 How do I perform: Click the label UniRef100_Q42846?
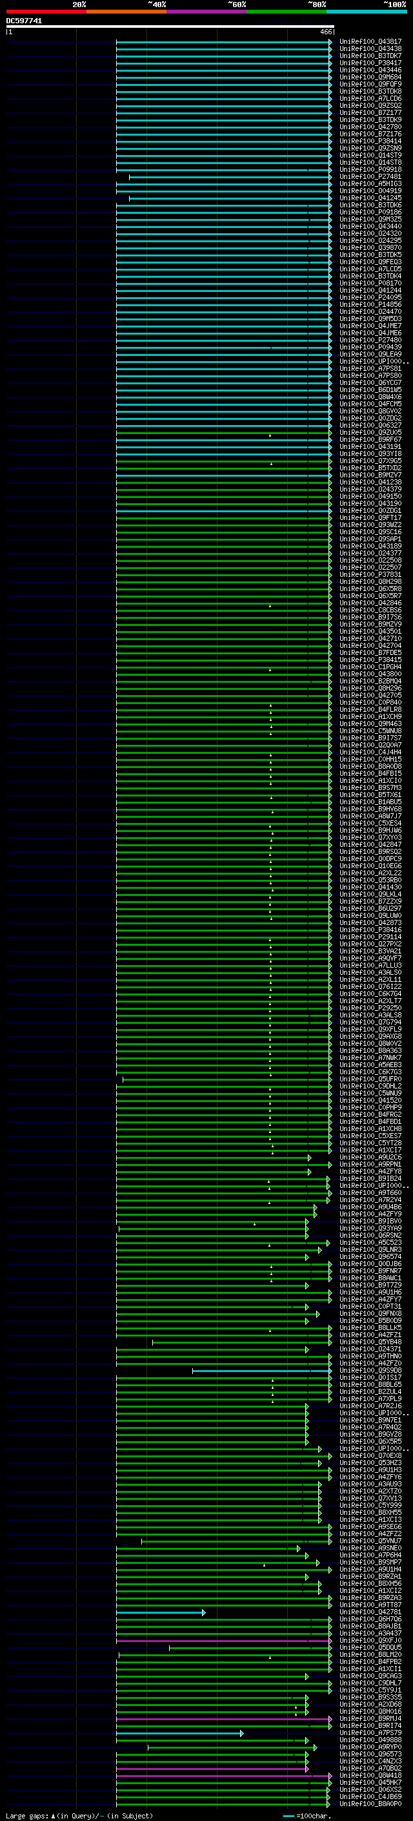[370, 603]
